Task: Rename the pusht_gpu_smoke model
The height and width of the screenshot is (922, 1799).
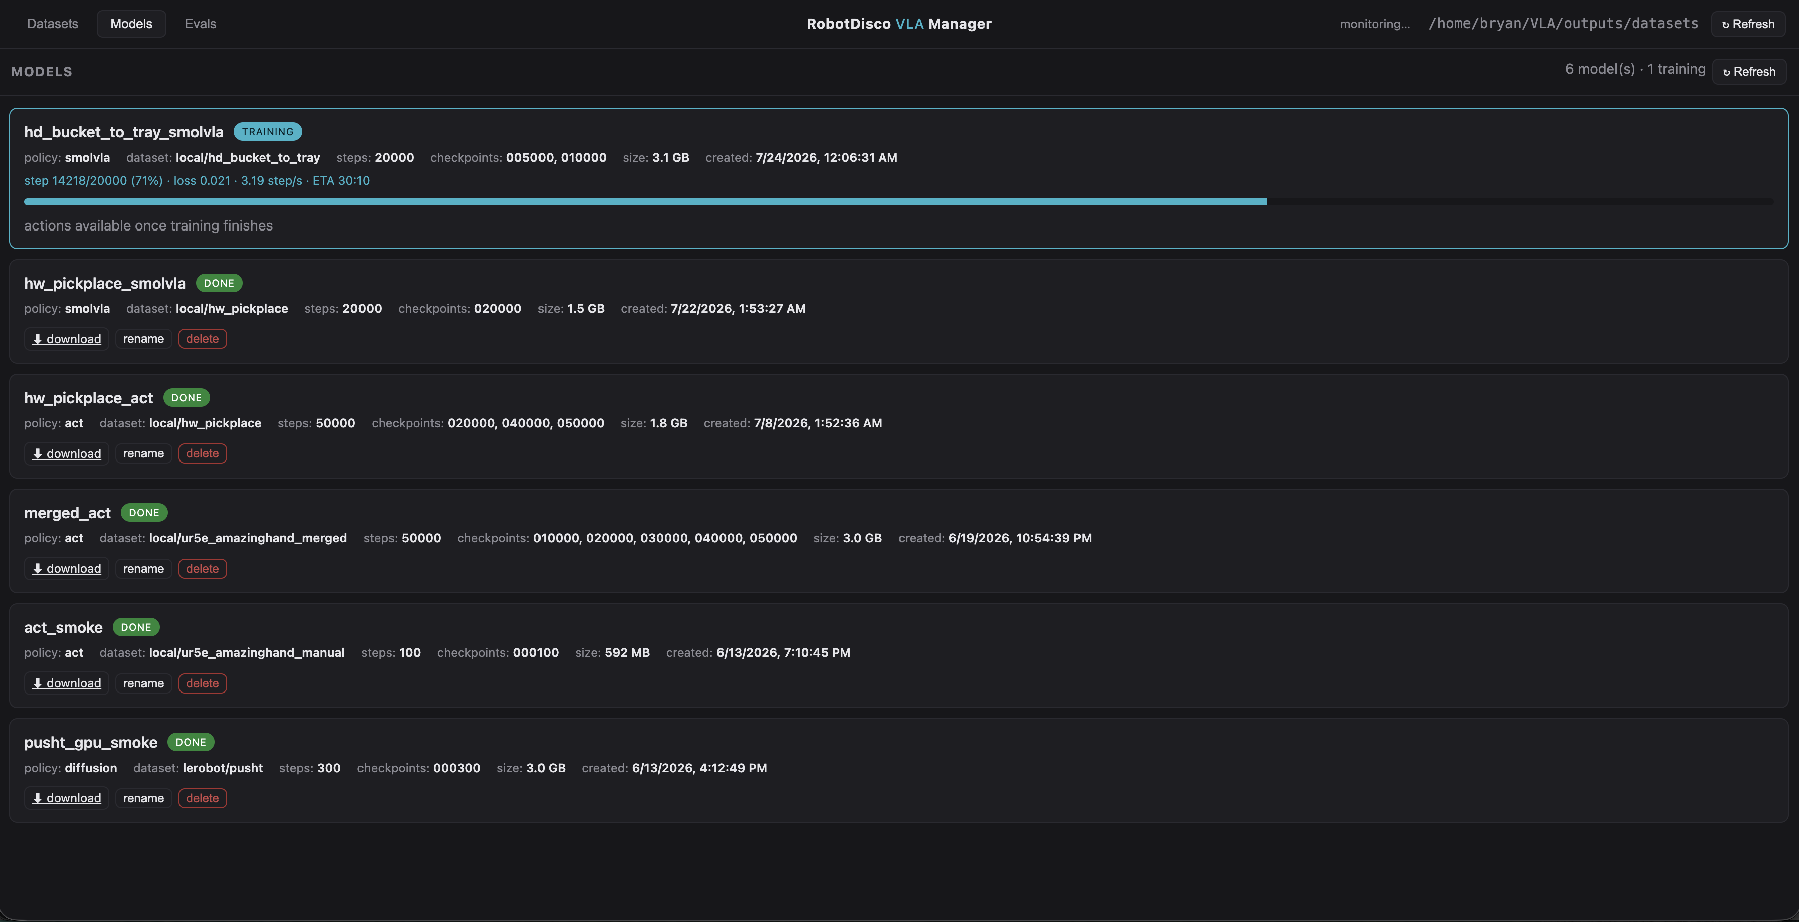Action: [x=144, y=798]
